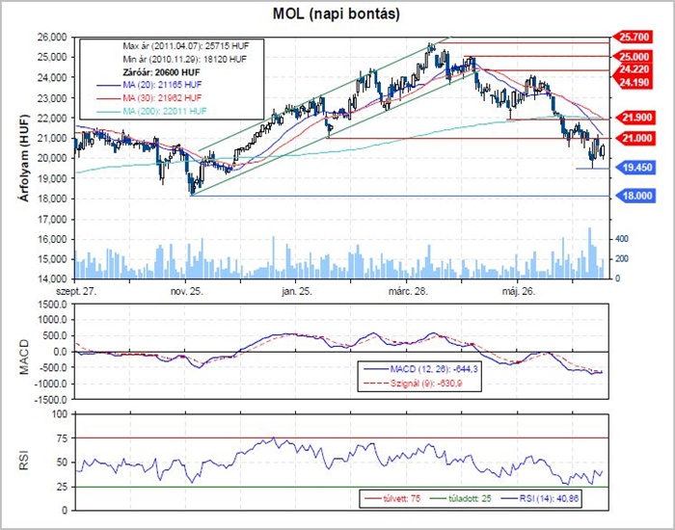Image resolution: width=675 pixels, height=530 pixels.
Task: Click the nov. 25. date marker
Action: click(187, 289)
